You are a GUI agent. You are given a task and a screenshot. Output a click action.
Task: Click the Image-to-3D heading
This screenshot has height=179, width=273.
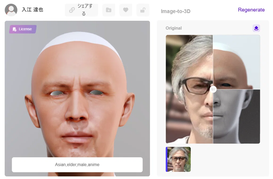(176, 11)
